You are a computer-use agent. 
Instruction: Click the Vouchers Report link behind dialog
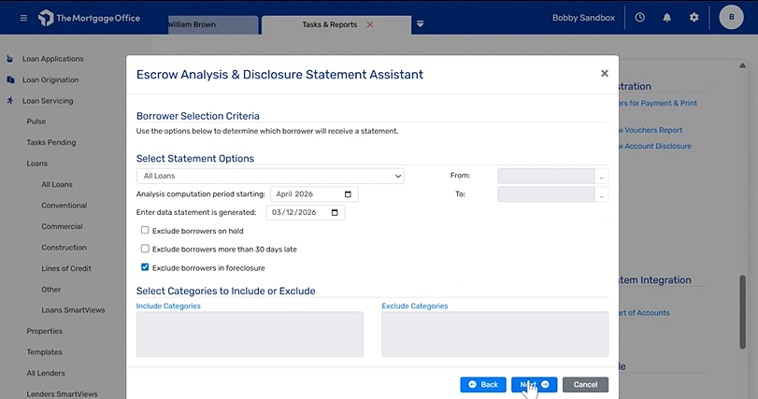pos(651,130)
